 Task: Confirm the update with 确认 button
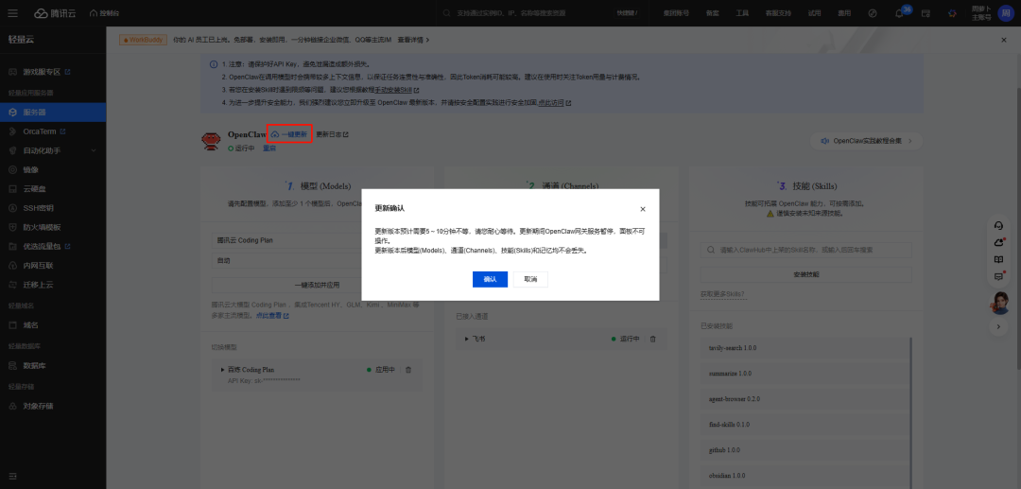490,279
